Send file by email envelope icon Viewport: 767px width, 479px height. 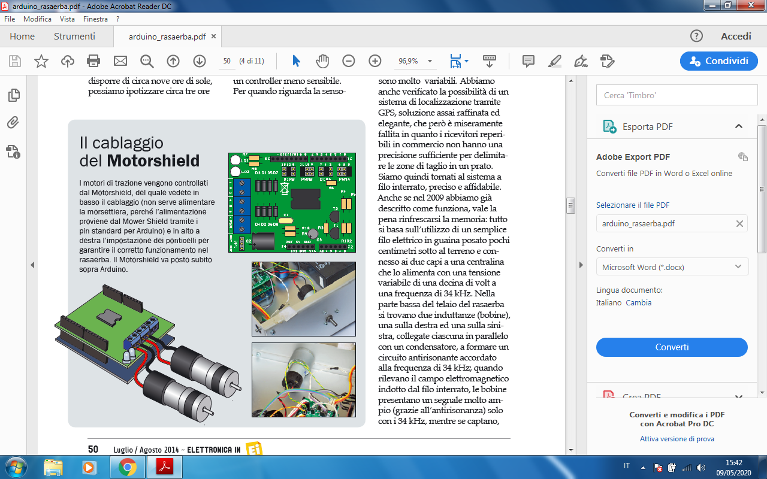[x=120, y=61]
